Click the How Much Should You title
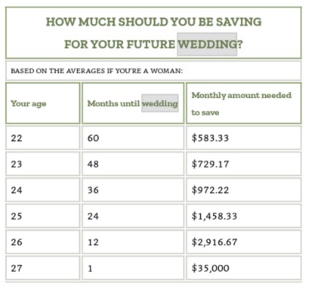 tap(154, 33)
